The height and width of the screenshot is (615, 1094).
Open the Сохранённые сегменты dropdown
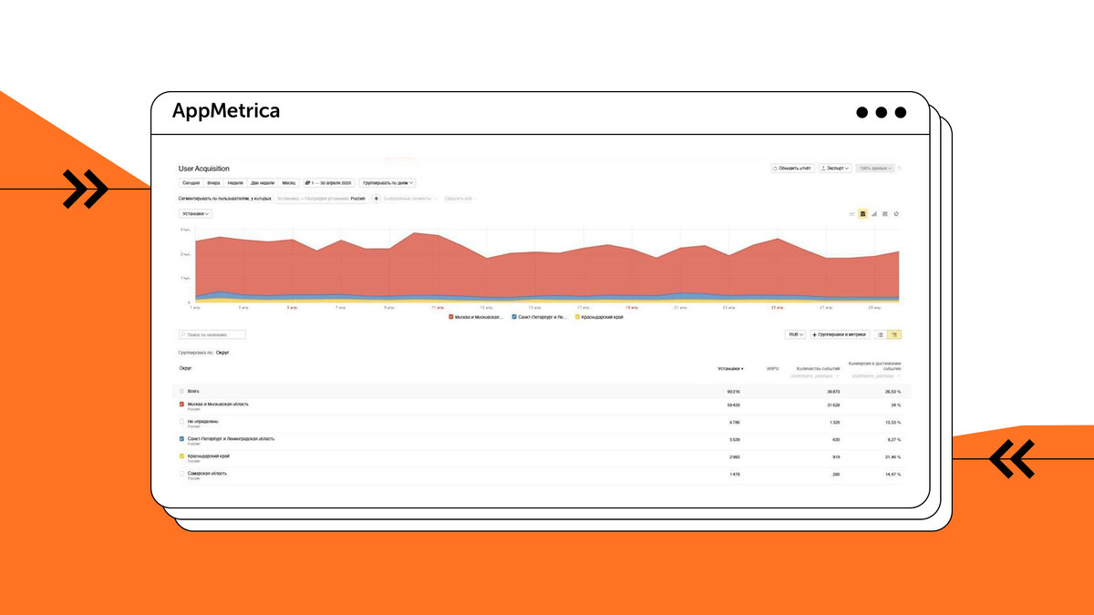410,199
